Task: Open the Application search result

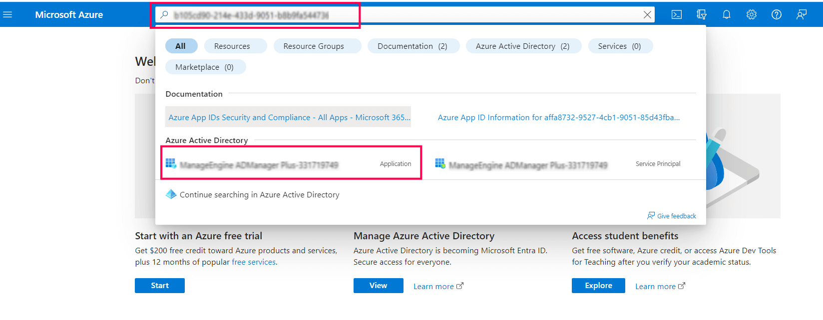Action: pos(290,164)
